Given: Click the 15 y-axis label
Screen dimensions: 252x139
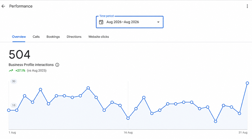Looking at the screenshot, I should (x=14, y=105).
